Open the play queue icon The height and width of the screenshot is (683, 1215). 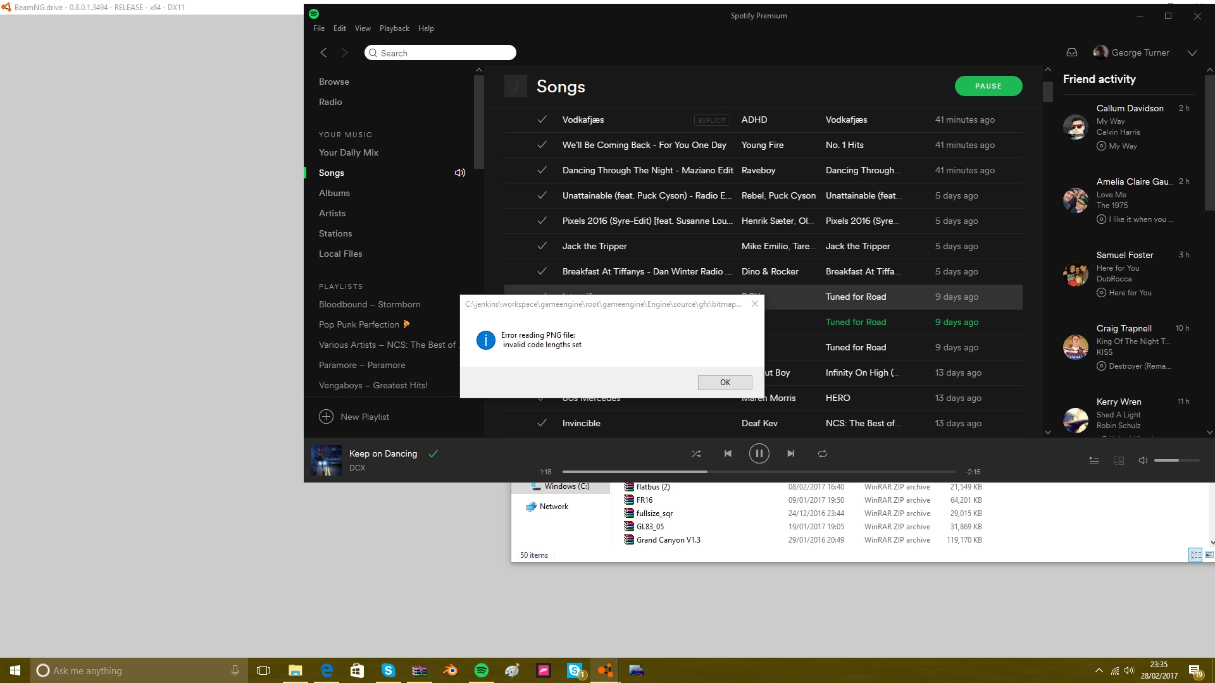tap(1093, 460)
